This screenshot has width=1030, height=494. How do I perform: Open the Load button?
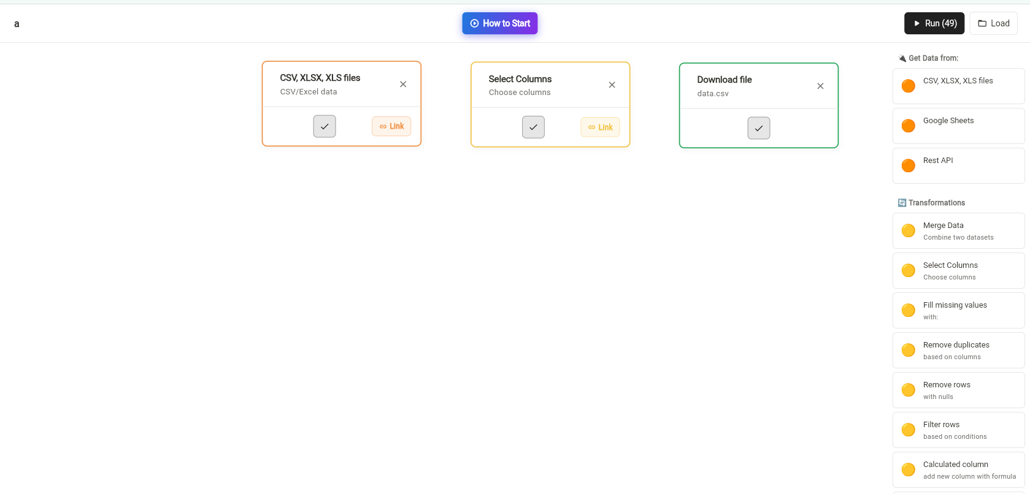pos(993,23)
